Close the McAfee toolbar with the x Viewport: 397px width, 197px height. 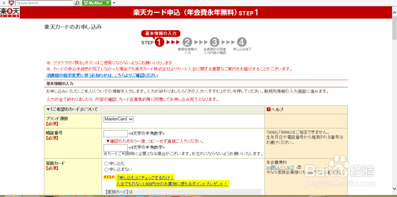[4, 3]
